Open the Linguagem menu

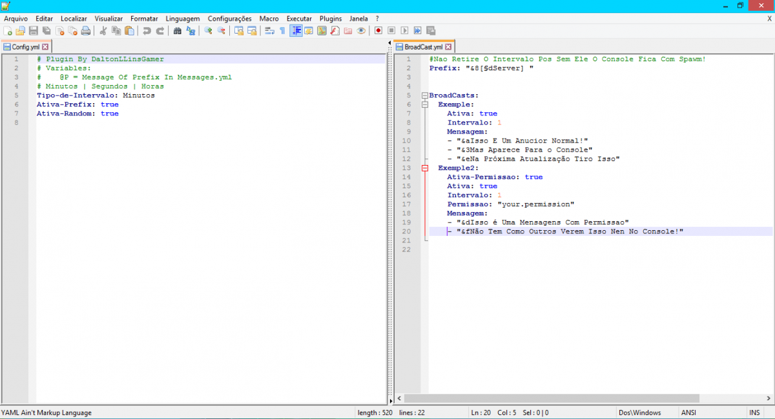pyautogui.click(x=182, y=19)
